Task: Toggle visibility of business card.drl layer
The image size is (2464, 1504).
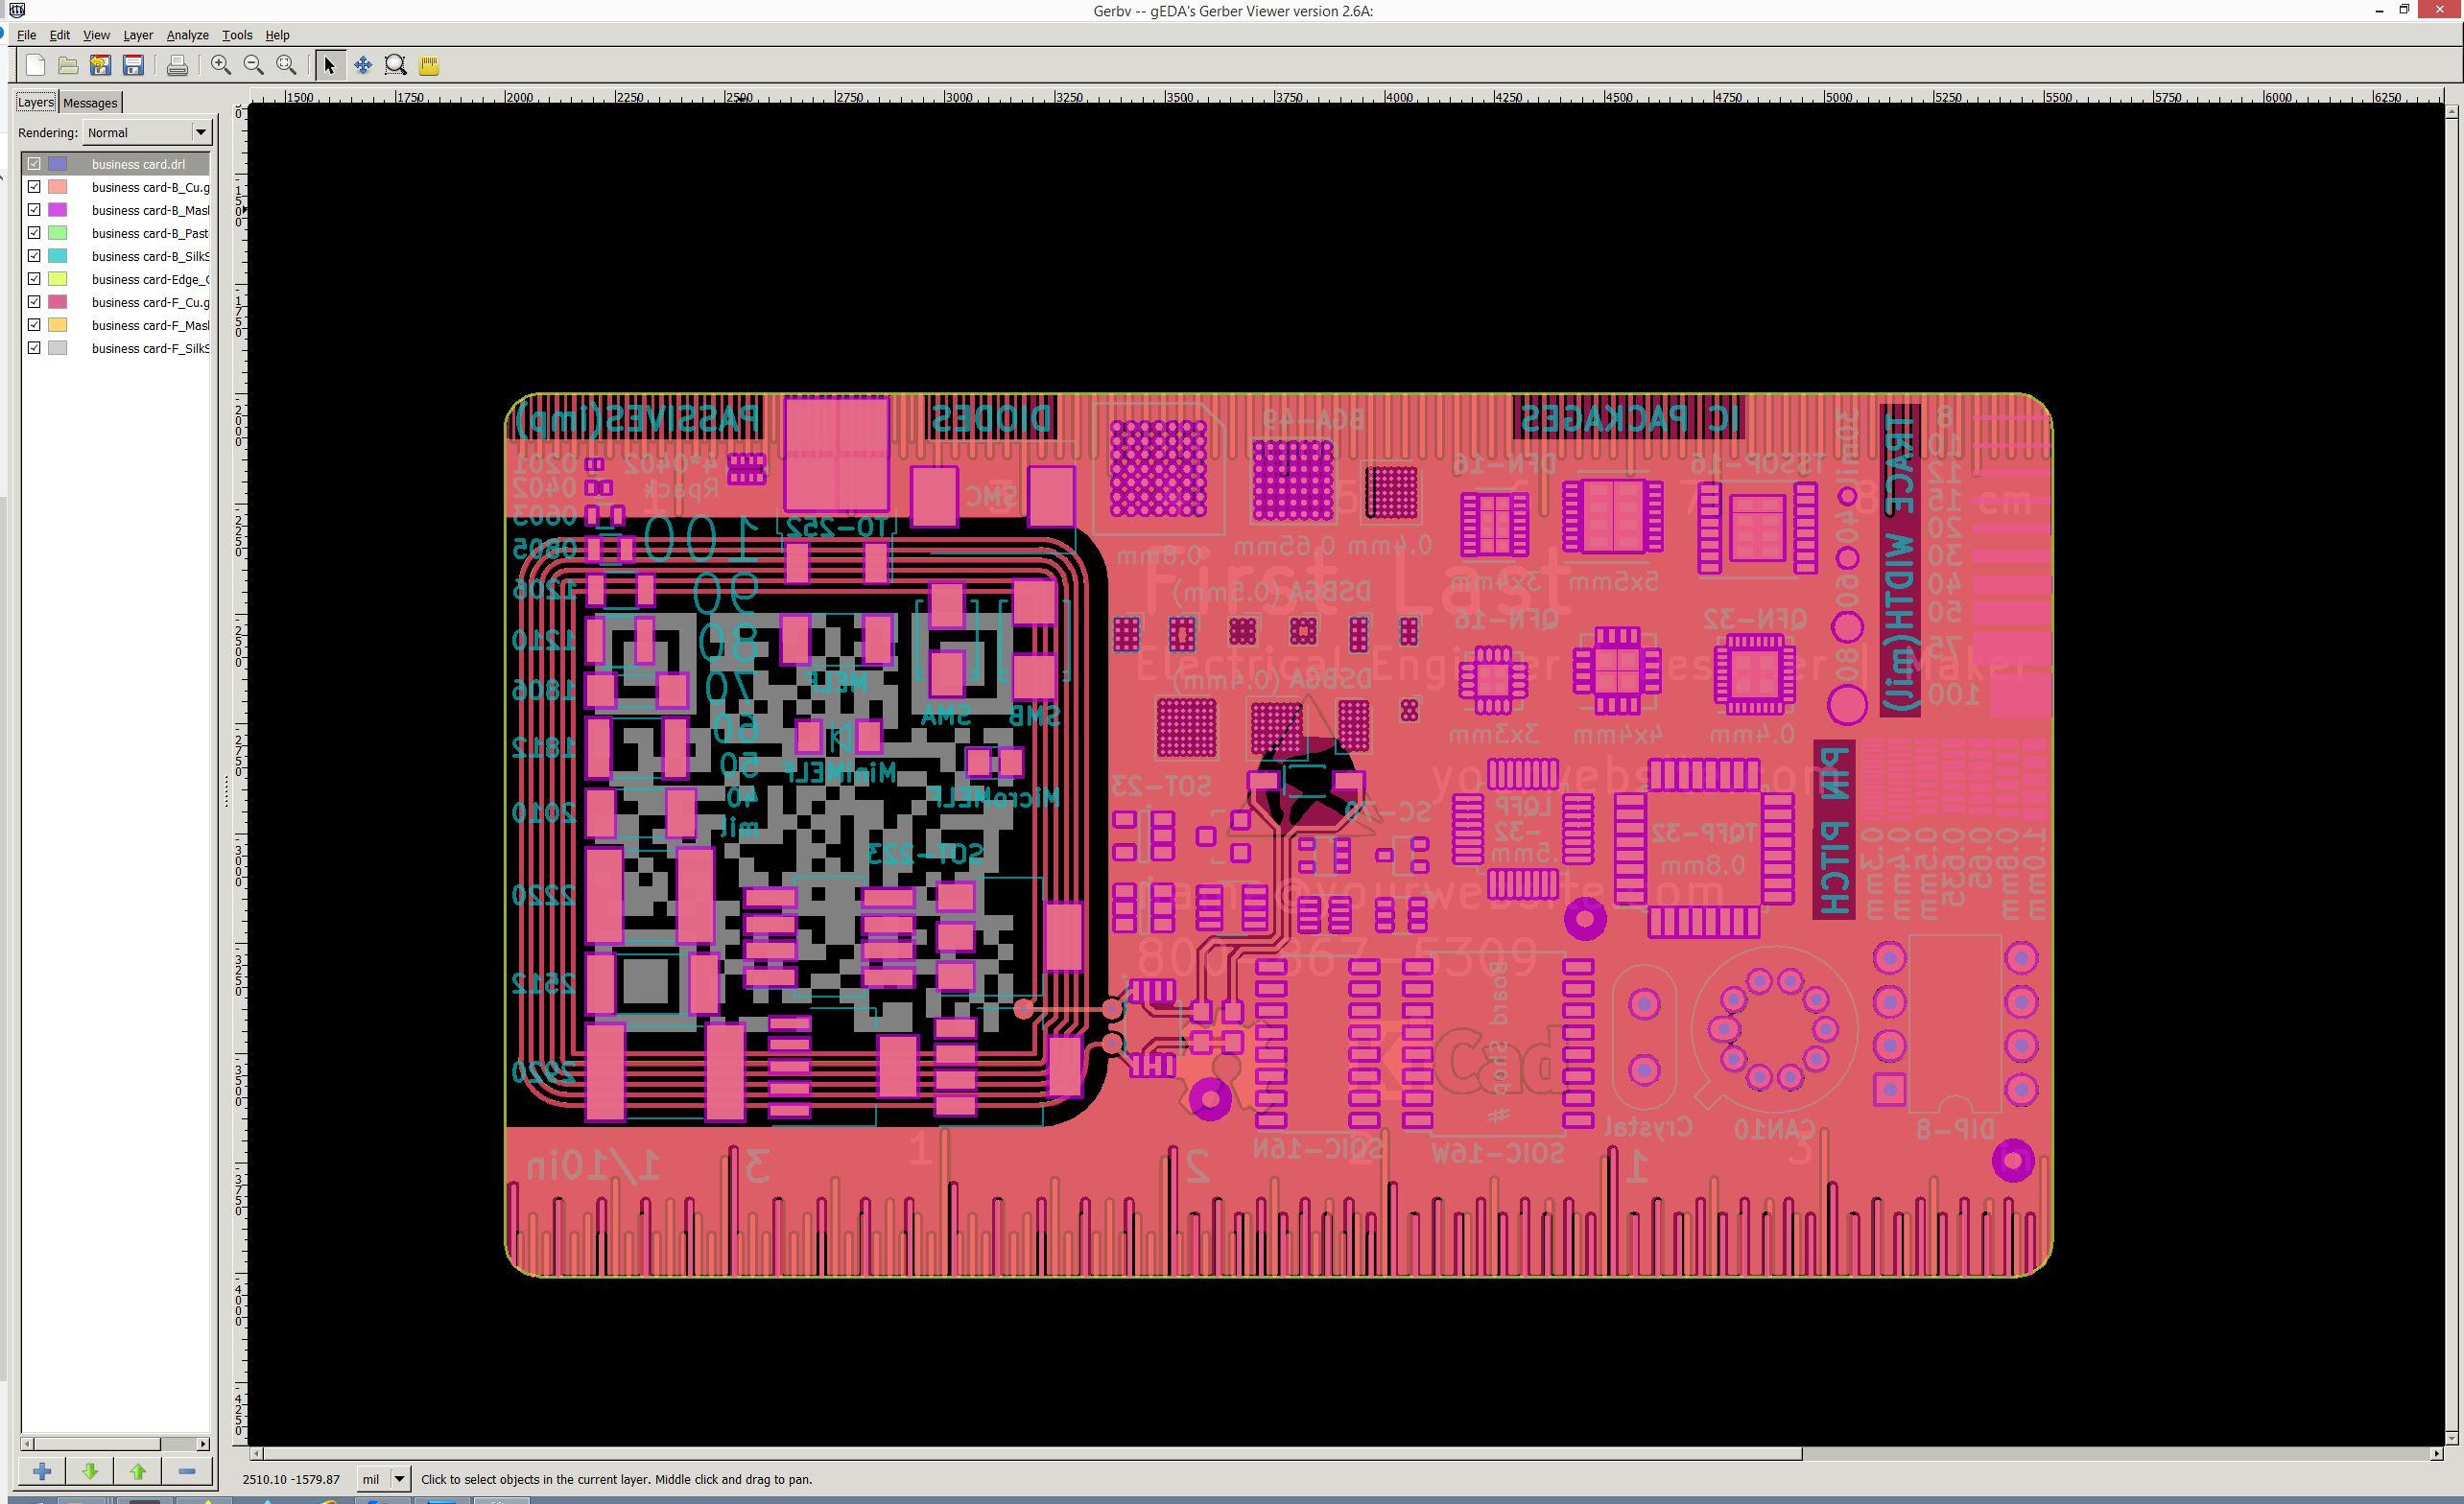Action: tap(34, 164)
